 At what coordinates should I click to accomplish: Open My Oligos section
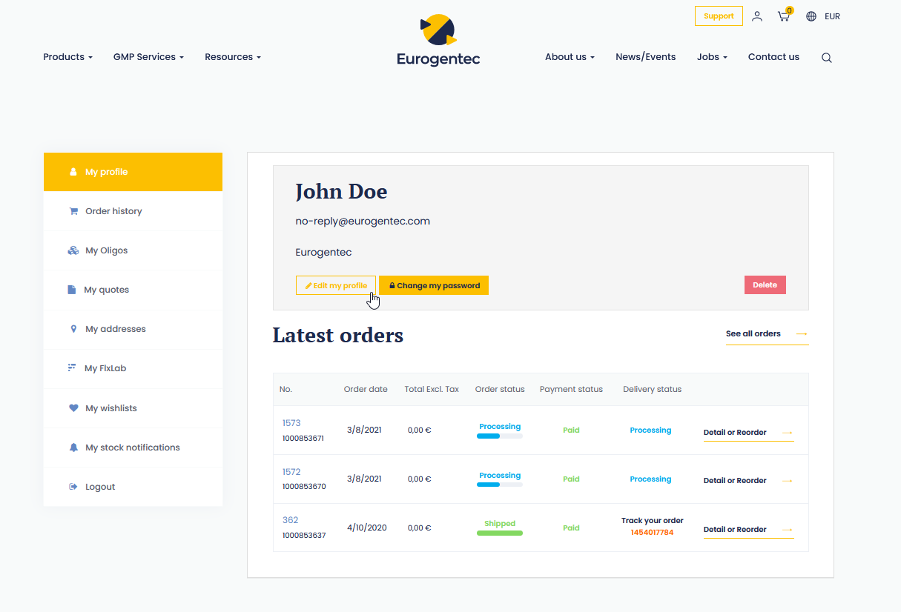(x=133, y=250)
